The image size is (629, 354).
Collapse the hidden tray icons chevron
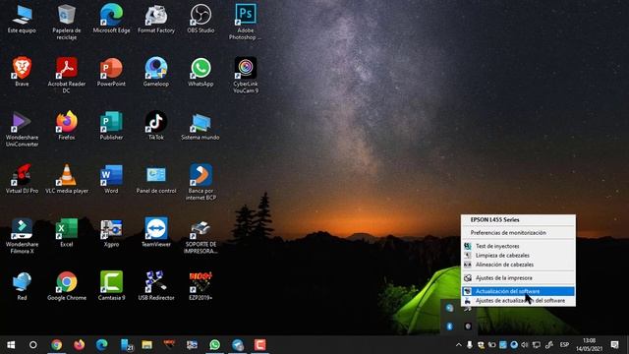coord(459,345)
